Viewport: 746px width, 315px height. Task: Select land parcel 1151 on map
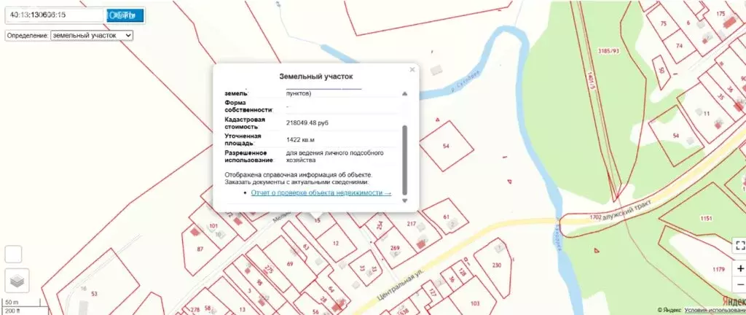coord(705,219)
